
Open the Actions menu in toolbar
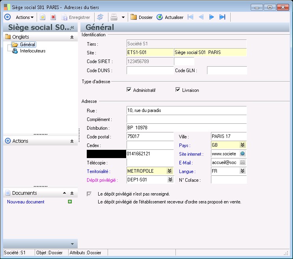[24, 17]
